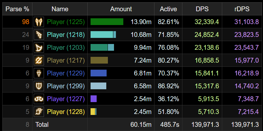Screen dimensions: 263x131
Task: Click the yellow damage bar for 2.45m
Action: (93, 111)
